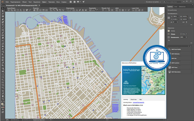Click first icon in Properties toolbar group
This screenshot has width=194, height=121.
click(x=34, y=10)
